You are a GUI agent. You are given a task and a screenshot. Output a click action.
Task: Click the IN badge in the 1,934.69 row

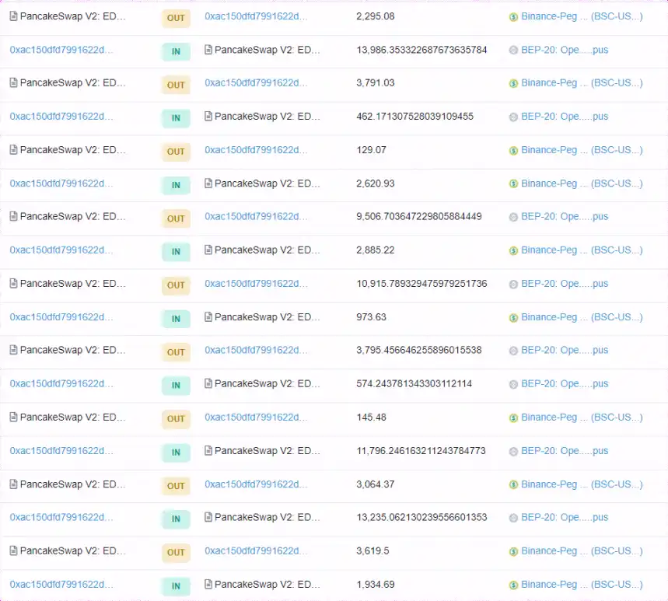176,586
